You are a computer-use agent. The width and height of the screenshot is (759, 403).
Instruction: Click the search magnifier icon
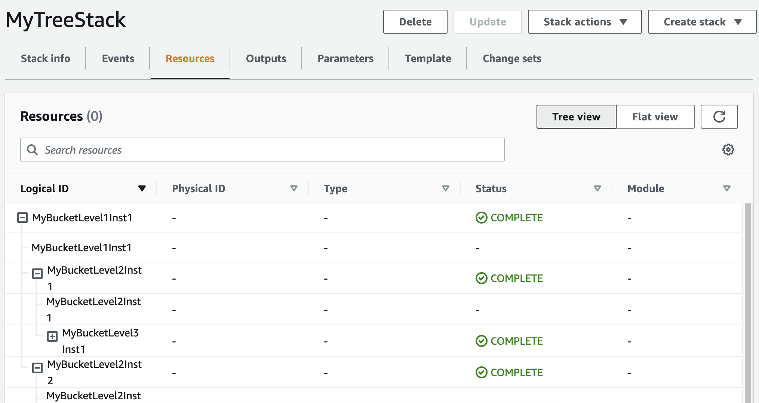pyautogui.click(x=33, y=150)
